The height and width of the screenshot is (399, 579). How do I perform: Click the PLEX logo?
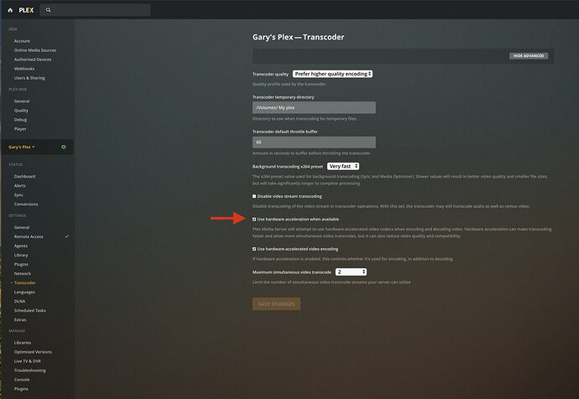pyautogui.click(x=26, y=10)
